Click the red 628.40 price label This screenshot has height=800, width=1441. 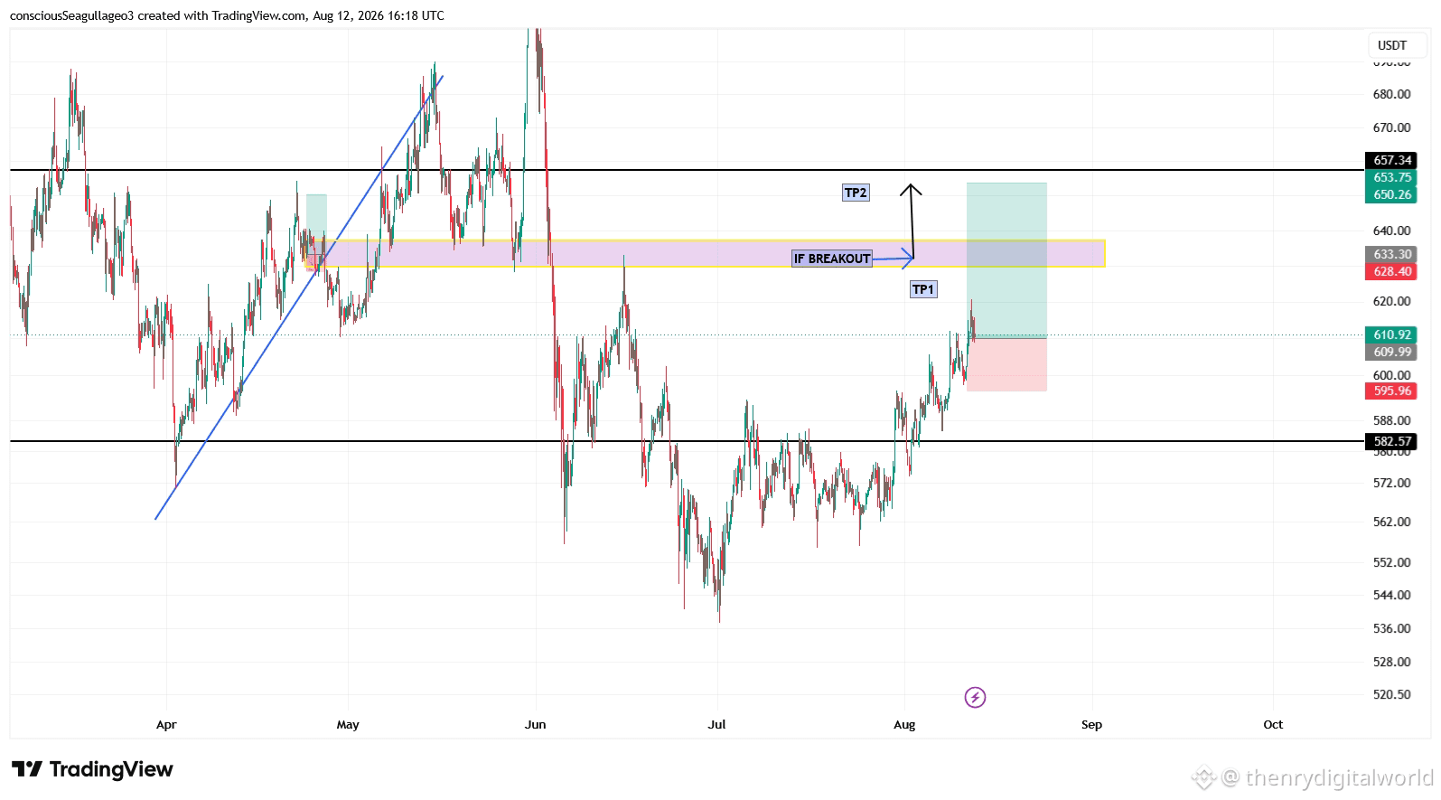[1391, 271]
